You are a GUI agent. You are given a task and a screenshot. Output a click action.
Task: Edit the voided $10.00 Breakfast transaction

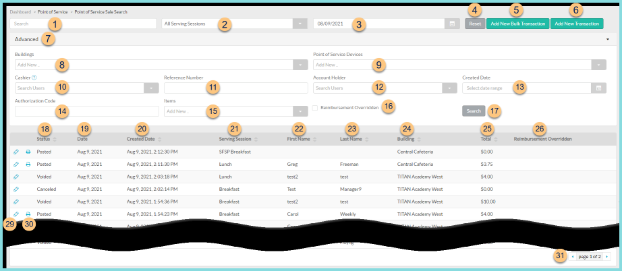pos(16,202)
